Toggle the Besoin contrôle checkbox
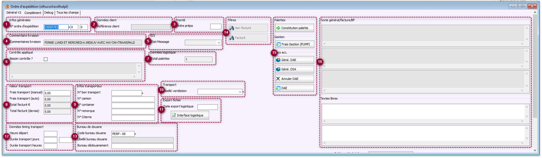Image resolution: width=542 pixels, height=158 pixels. click(x=46, y=59)
